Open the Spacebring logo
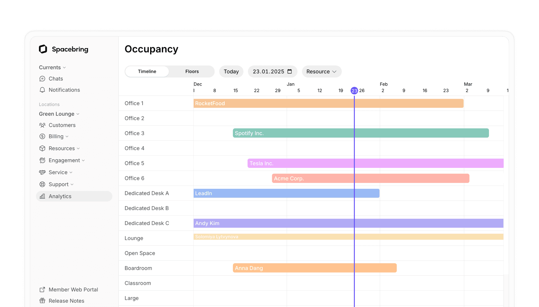The width and height of the screenshot is (539, 307). coord(63,49)
